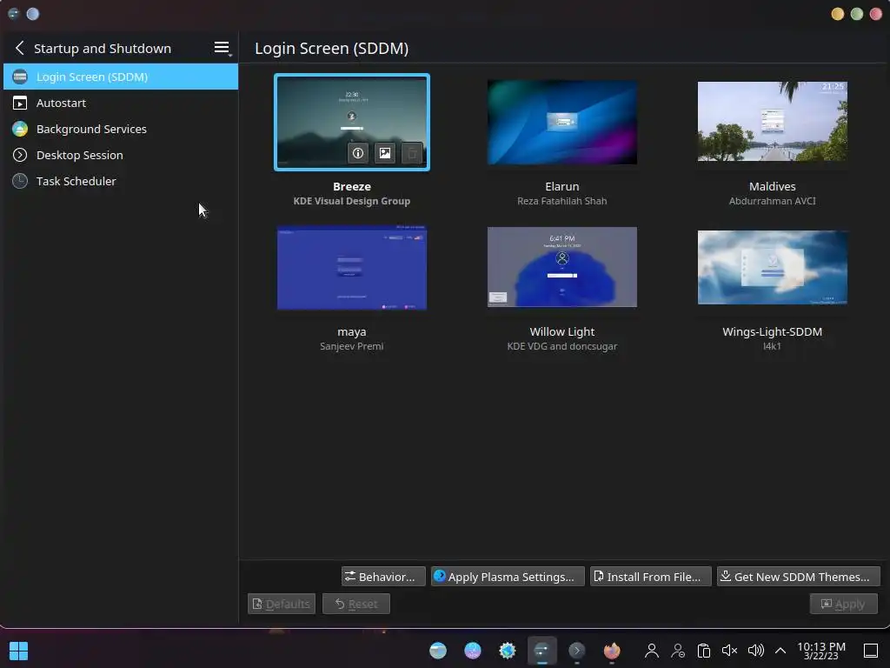Screen dimensions: 890x668
Task: Show info about the Breeze theme
Action: click(x=357, y=153)
